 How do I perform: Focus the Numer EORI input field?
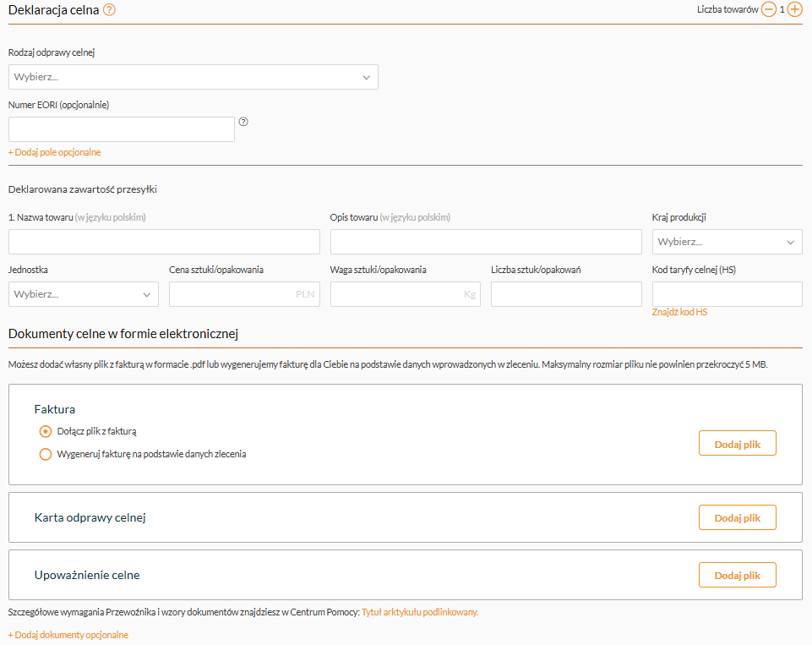click(x=121, y=129)
